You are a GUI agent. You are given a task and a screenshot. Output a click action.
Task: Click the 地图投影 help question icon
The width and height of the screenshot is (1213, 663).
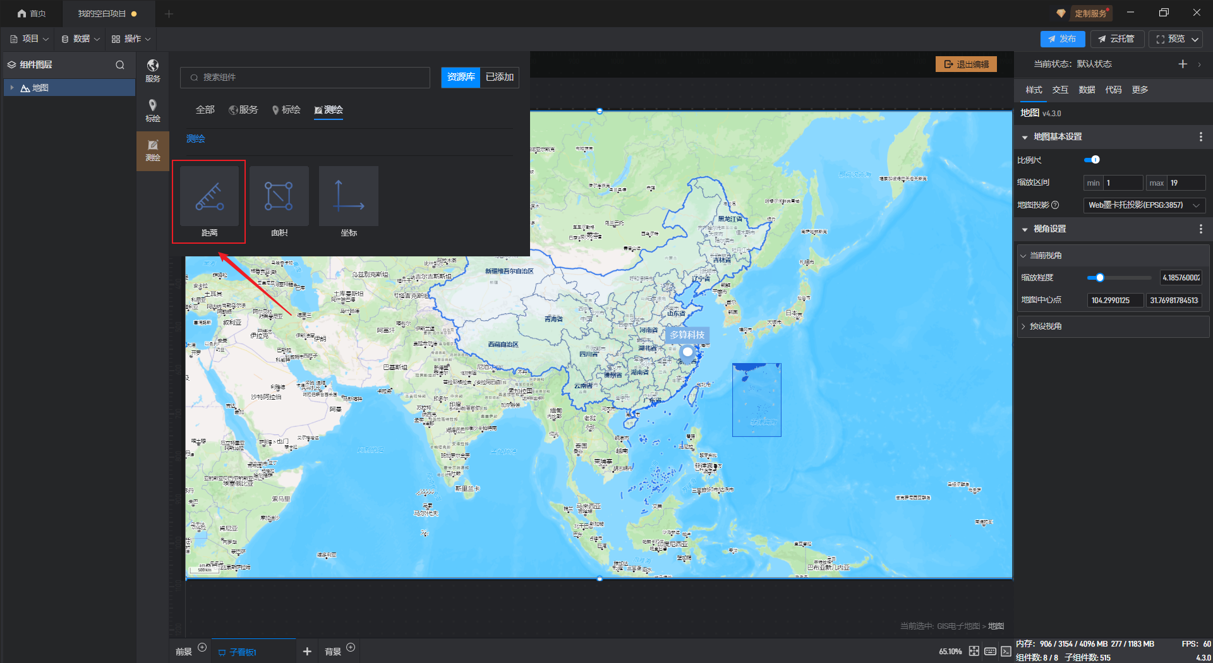1055,205
